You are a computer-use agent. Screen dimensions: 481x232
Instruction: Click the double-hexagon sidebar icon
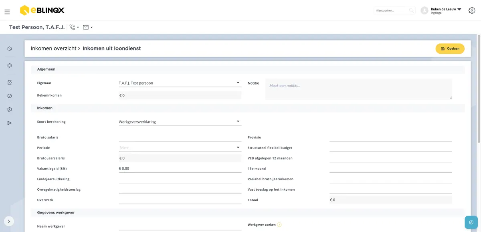coord(10,65)
